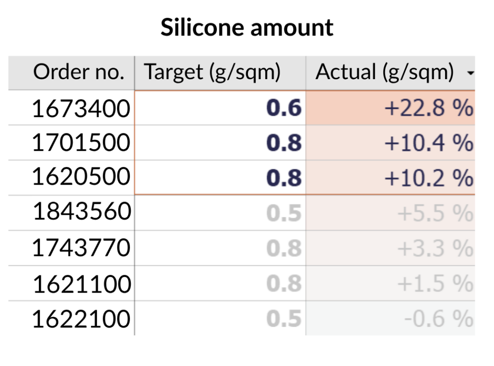
Task: Select order number 1622100
Action: pos(81,319)
